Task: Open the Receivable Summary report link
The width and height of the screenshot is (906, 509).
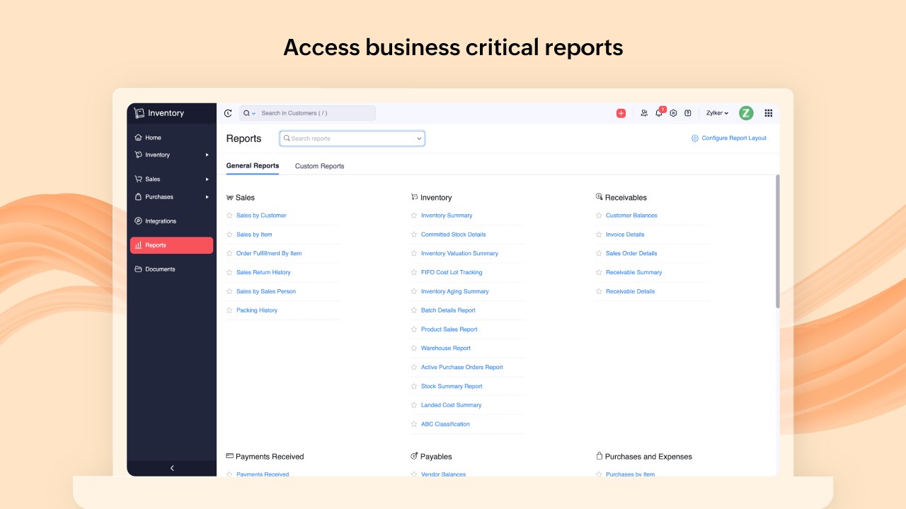Action: pyautogui.click(x=634, y=272)
